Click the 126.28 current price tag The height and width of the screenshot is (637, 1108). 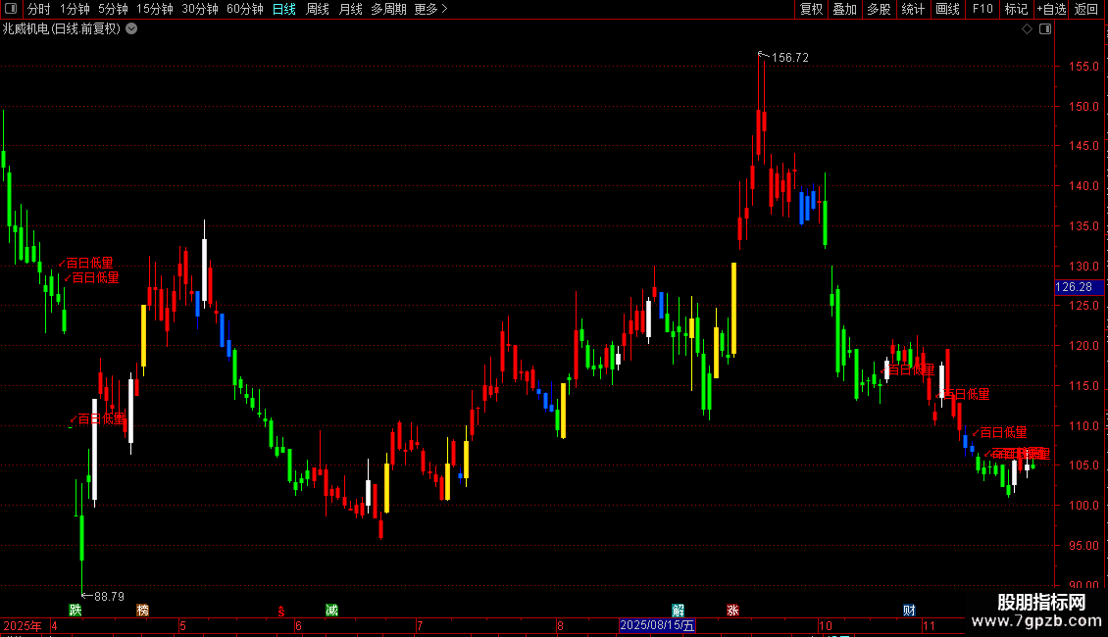pos(1079,287)
